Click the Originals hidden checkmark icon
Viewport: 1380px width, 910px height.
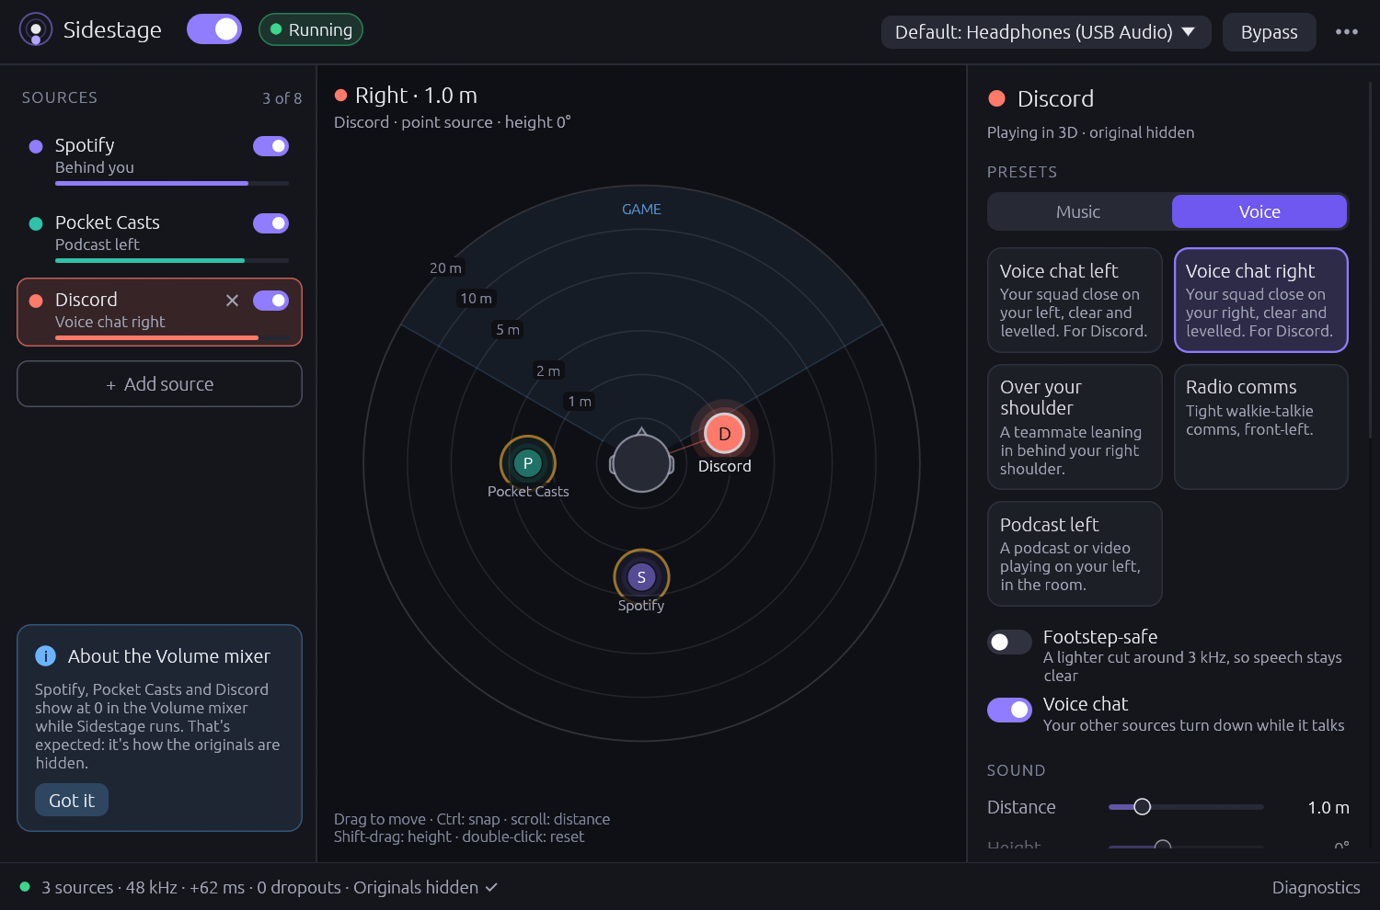tap(491, 887)
